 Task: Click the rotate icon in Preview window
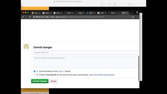click(109, 4)
